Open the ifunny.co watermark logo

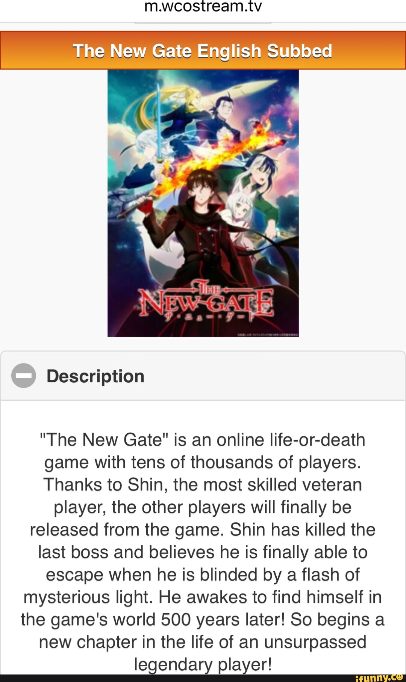(x=379, y=677)
